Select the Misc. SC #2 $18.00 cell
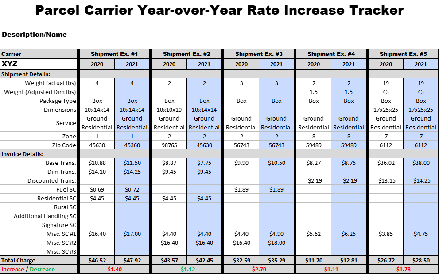 [276, 243]
